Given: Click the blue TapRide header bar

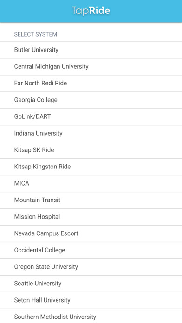Looking at the screenshot, I should (91, 11).
